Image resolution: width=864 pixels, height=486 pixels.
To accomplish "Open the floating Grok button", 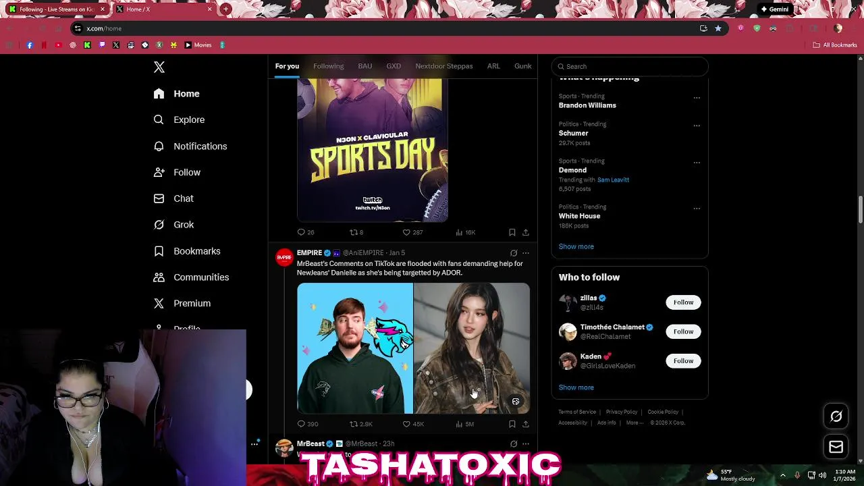I will click(836, 416).
